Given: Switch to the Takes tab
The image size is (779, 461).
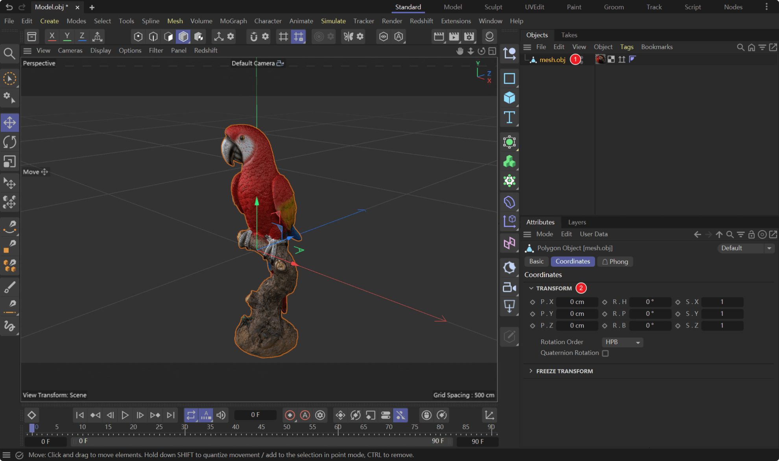Looking at the screenshot, I should pos(569,35).
